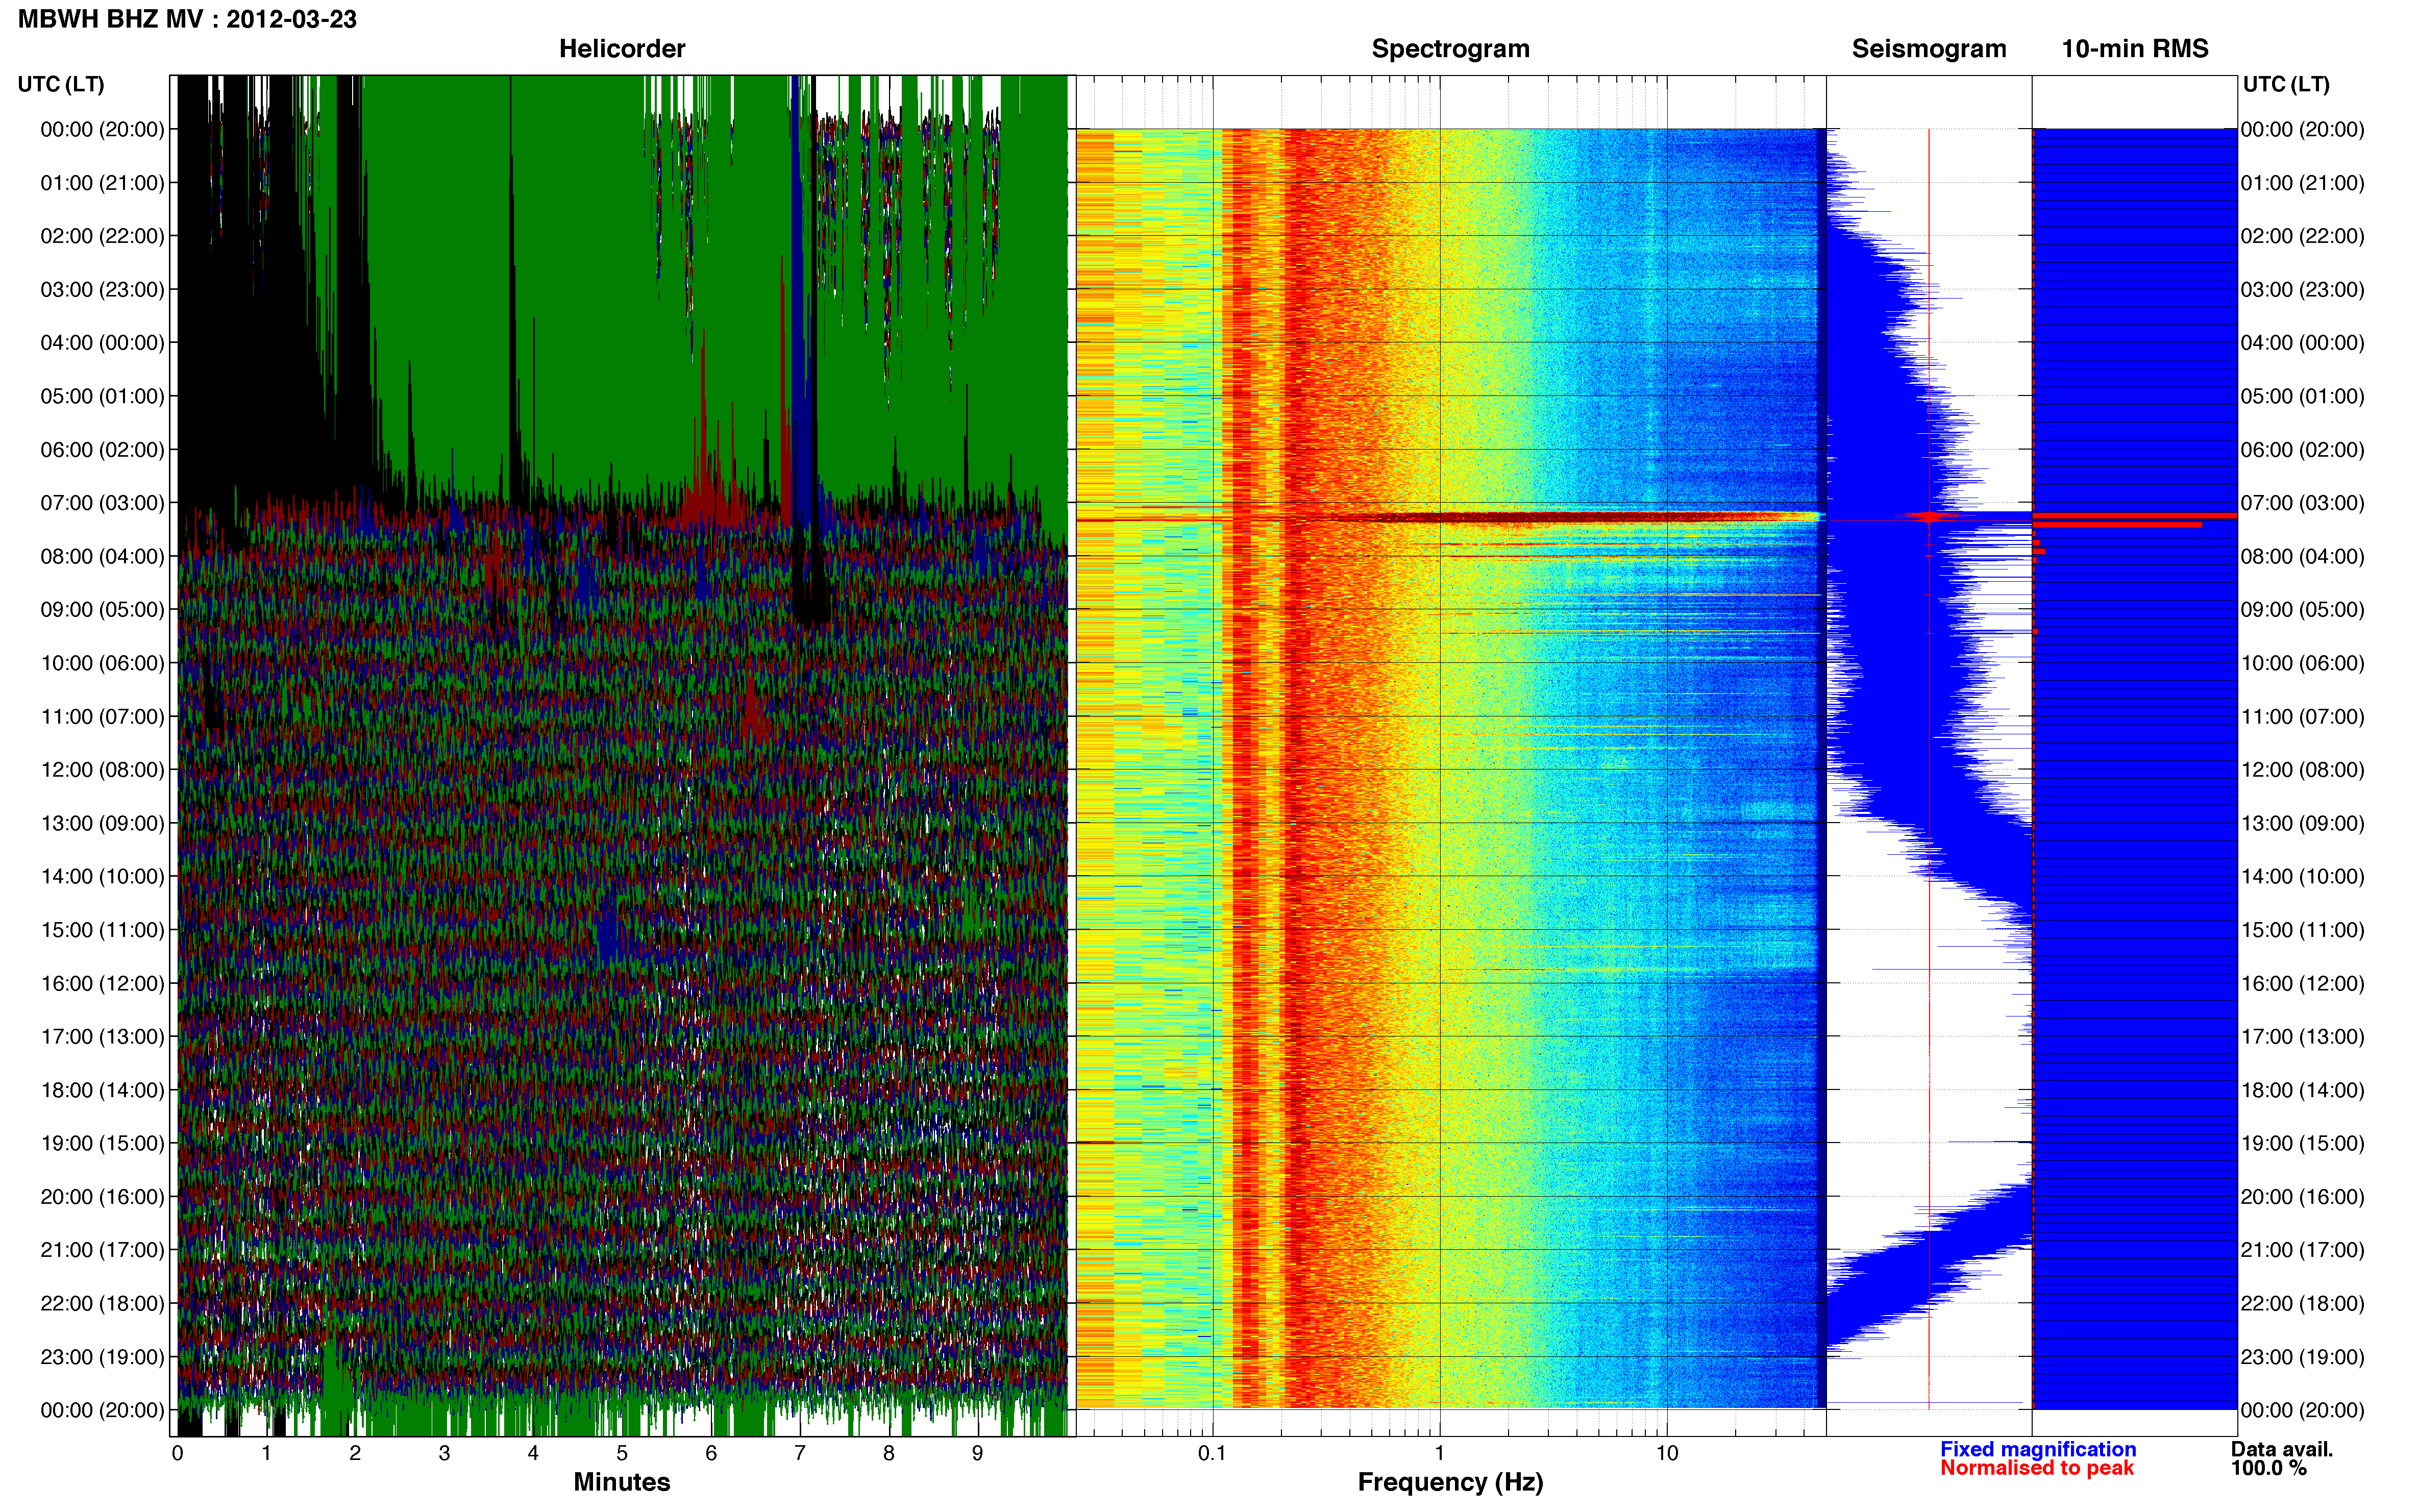Click the 'Data avail.' label
This screenshot has height=1512, width=2419.
coord(2282,1449)
